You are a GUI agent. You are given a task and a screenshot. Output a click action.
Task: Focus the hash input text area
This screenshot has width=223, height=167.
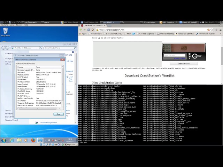point(127,54)
